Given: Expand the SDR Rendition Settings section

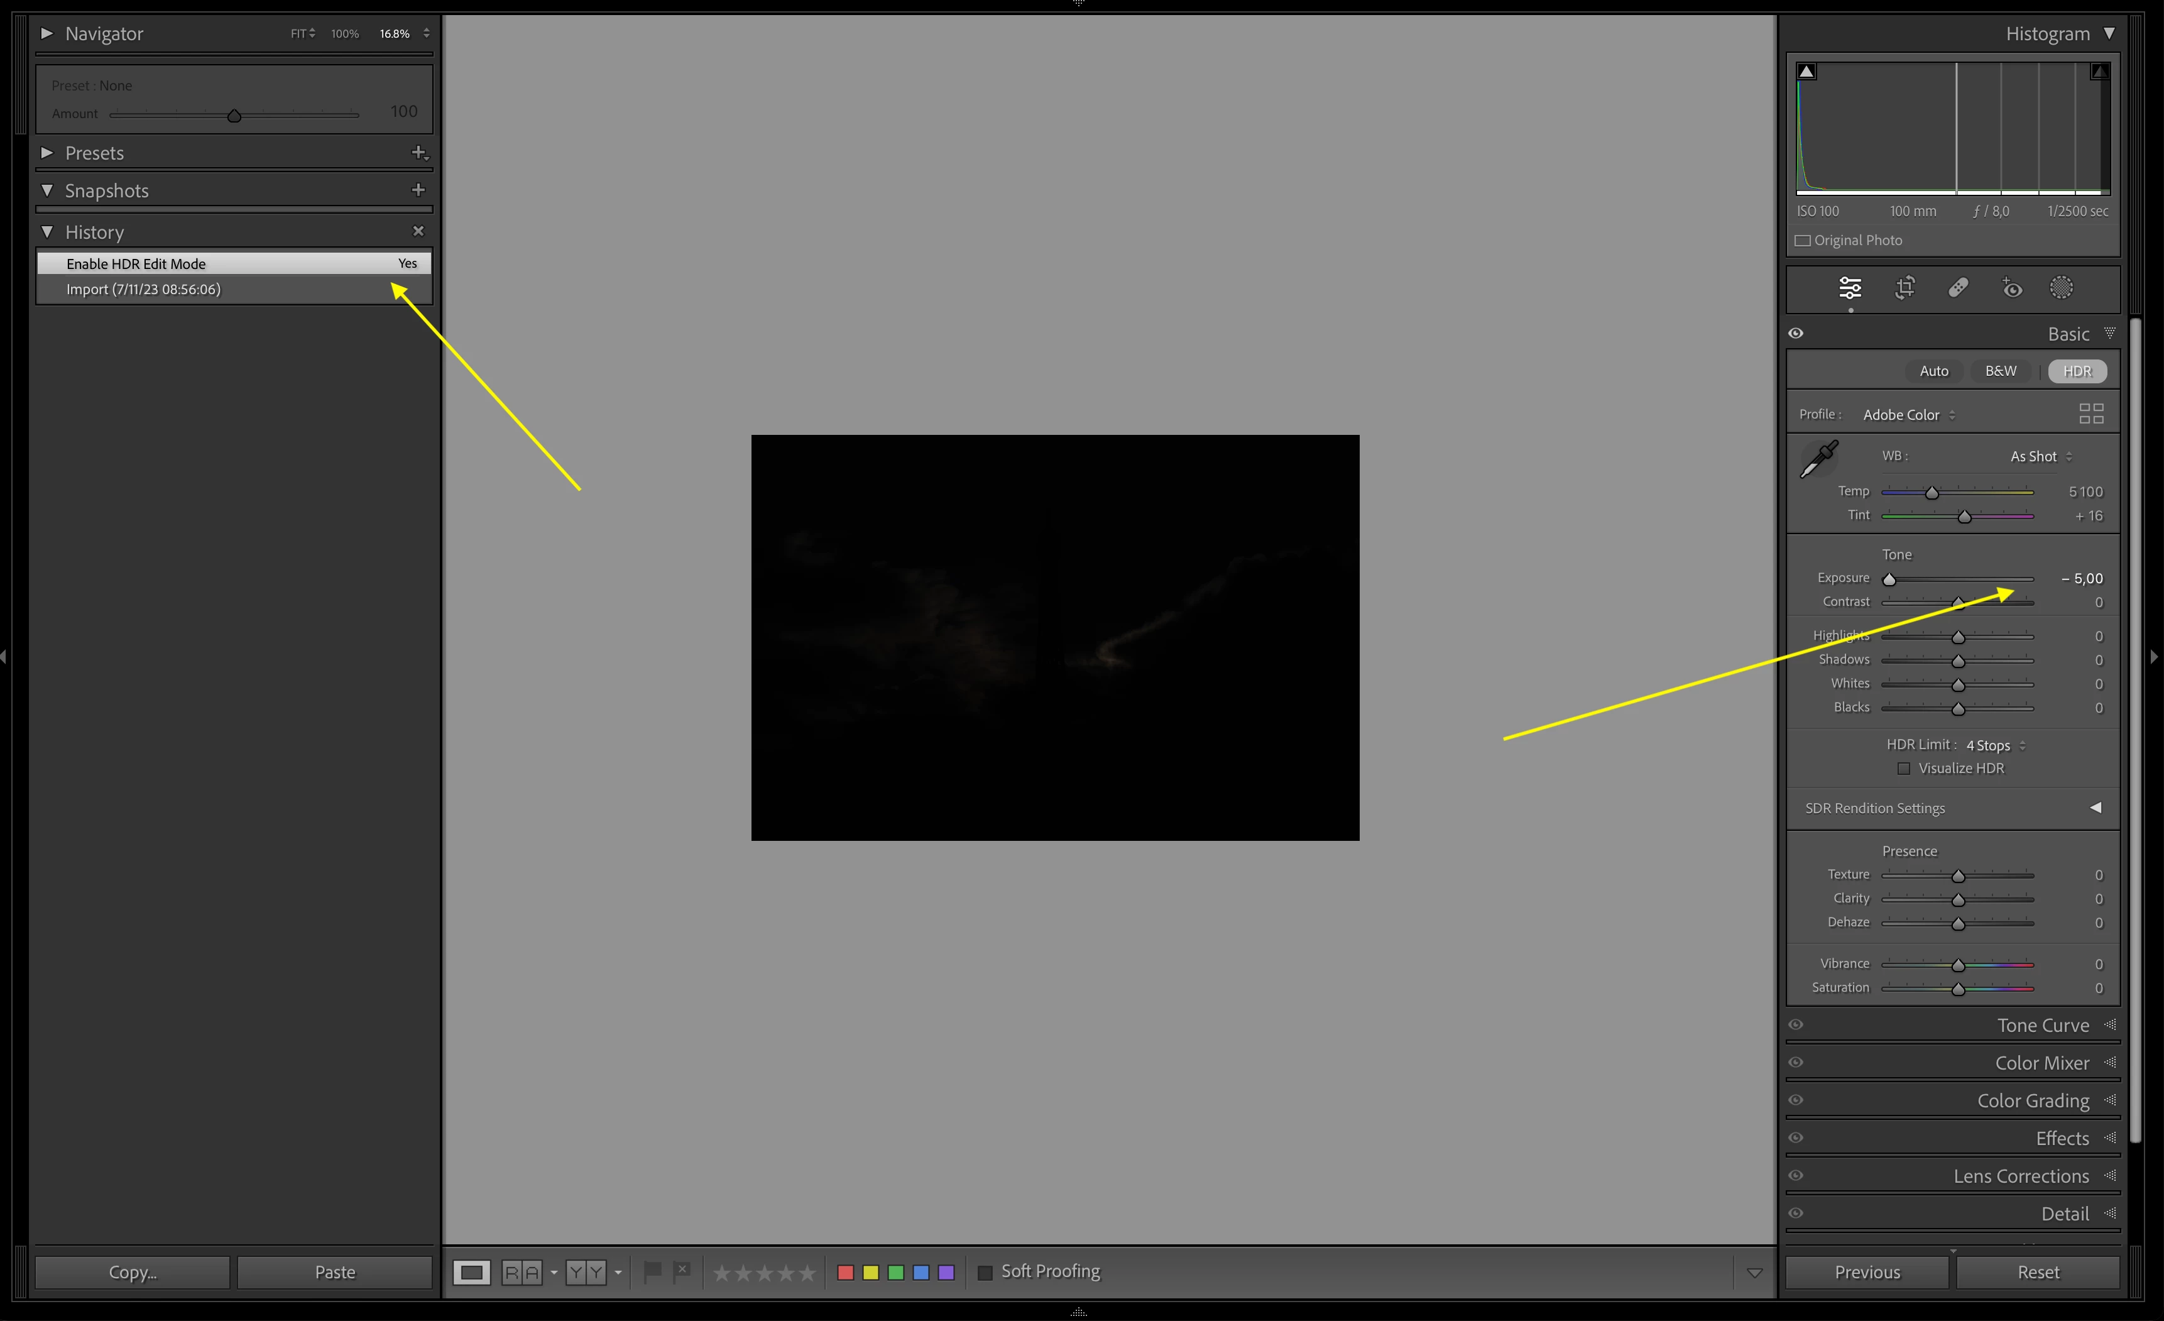Looking at the screenshot, I should (2095, 807).
